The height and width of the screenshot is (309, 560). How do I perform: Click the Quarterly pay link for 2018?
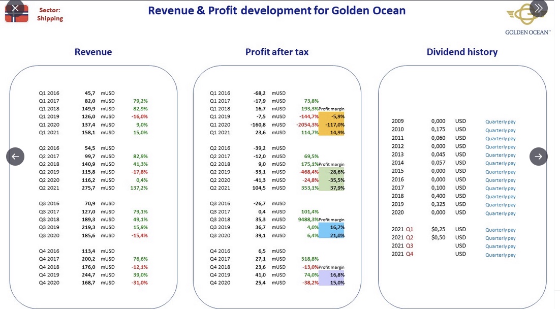[x=501, y=197]
